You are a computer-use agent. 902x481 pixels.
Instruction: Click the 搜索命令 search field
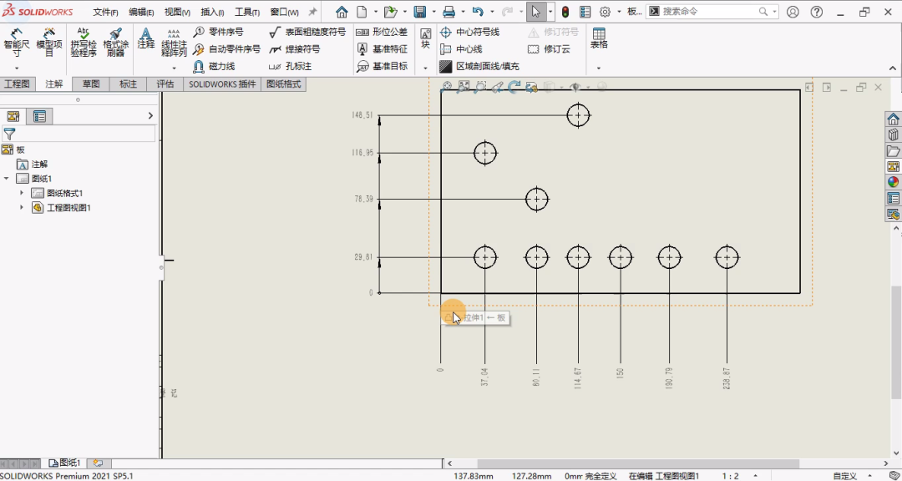[x=708, y=12]
